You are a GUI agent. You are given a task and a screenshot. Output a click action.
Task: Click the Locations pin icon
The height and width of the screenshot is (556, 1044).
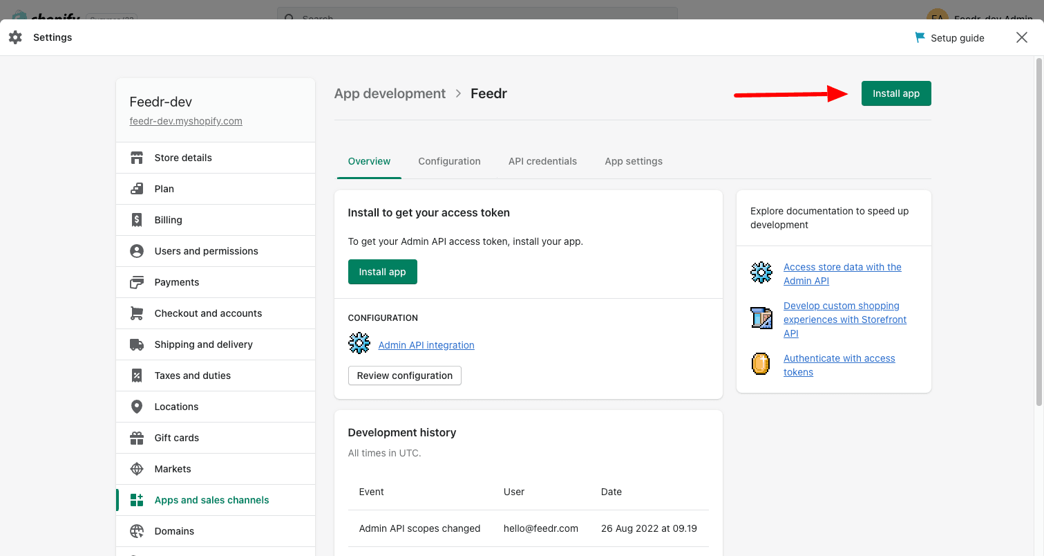tap(137, 407)
